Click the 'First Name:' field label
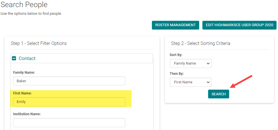The width and height of the screenshot is (278, 130). (x=22, y=93)
